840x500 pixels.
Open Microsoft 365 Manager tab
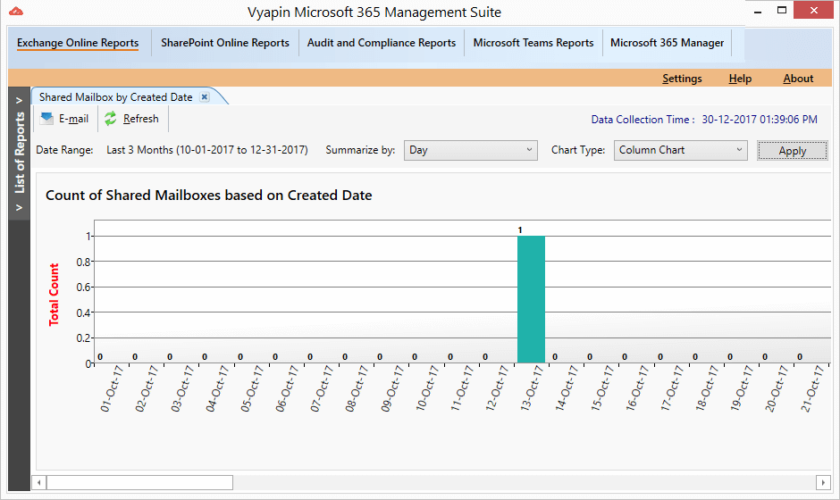click(x=667, y=43)
